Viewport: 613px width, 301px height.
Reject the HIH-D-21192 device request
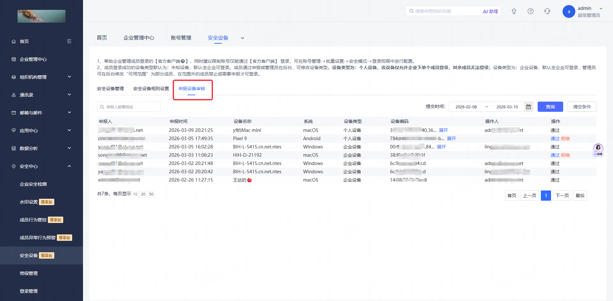click(565, 155)
